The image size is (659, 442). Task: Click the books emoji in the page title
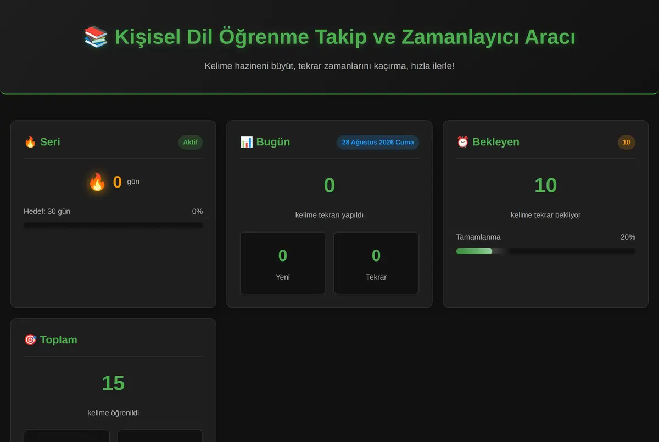point(96,37)
